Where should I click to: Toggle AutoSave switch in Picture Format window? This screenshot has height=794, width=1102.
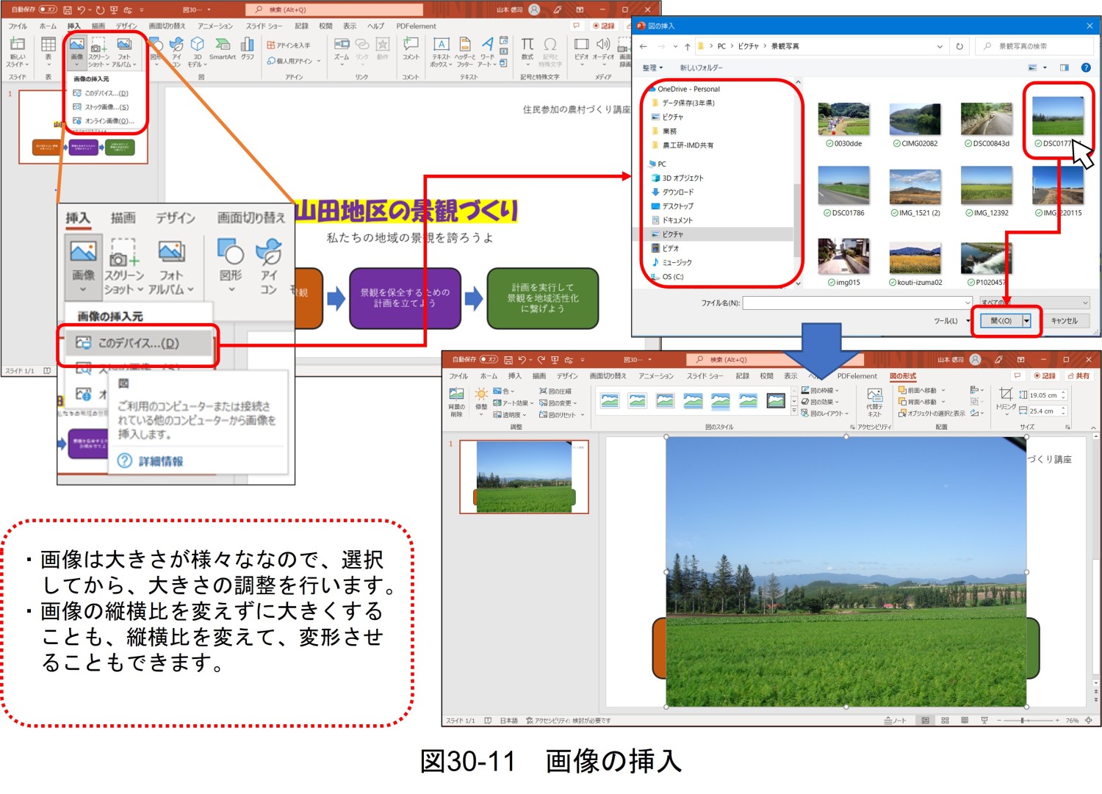click(489, 359)
